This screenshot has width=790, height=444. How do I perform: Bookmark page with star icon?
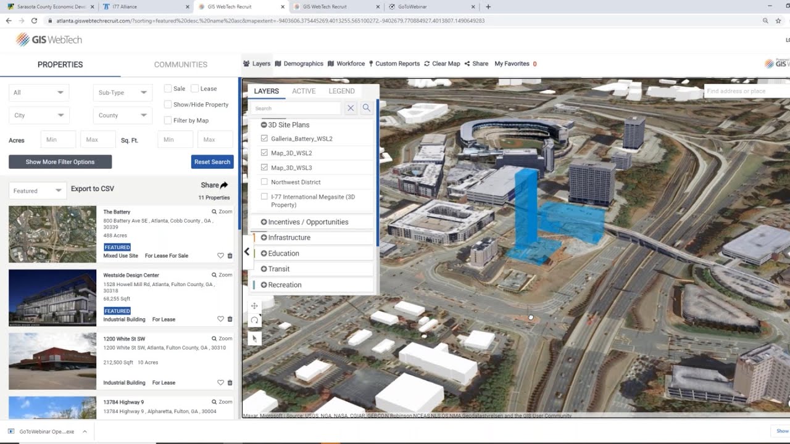779,20
